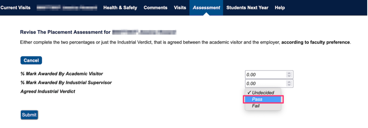
Task: Go to the Health & Safety section
Action: pos(120,8)
